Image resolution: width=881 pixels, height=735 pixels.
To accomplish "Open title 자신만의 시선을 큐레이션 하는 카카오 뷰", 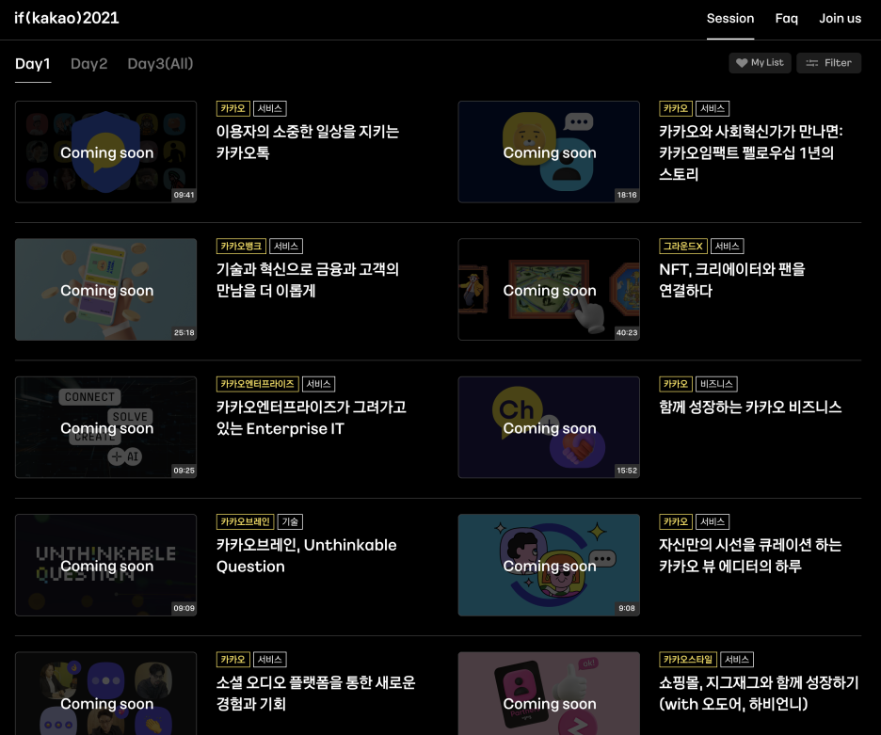I will (750, 555).
